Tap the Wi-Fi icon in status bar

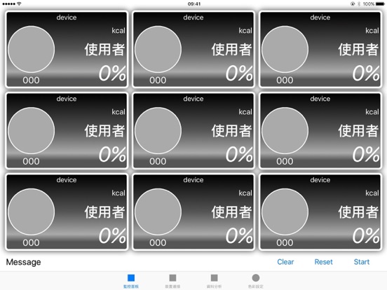coord(19,4)
